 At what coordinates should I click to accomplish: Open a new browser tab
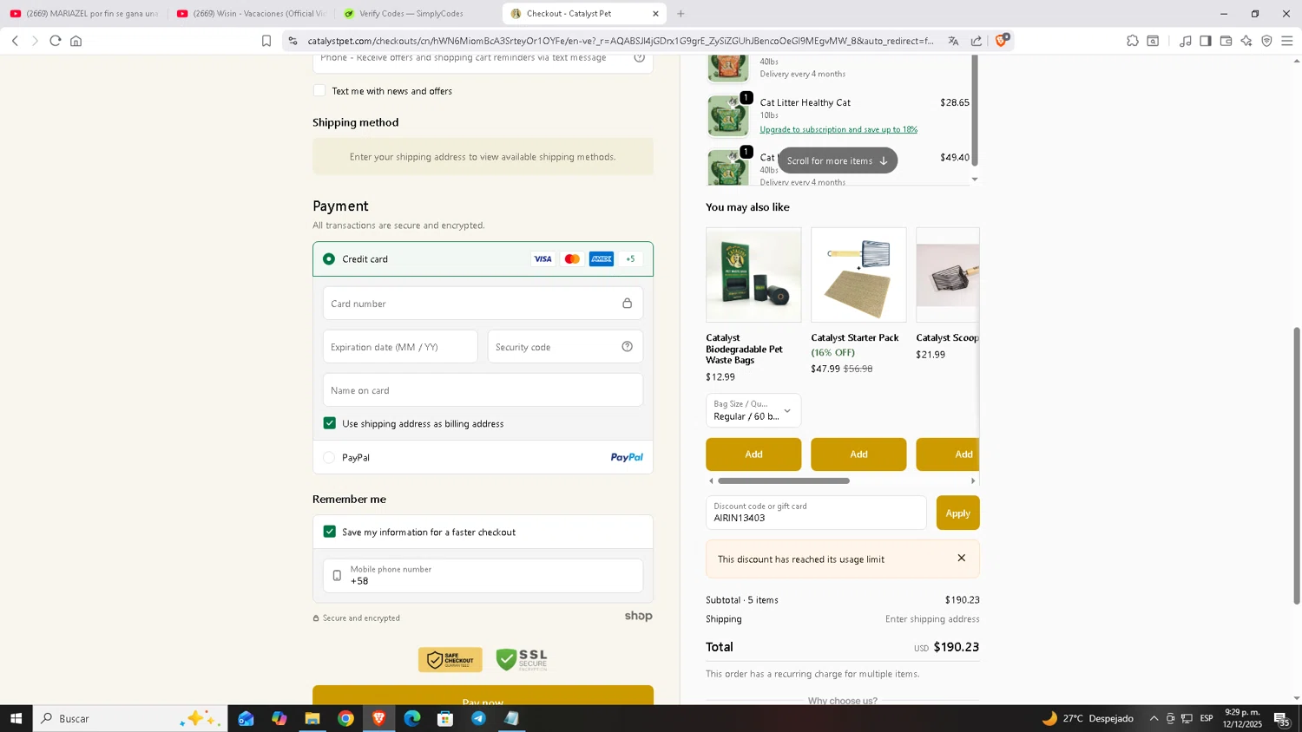pyautogui.click(x=681, y=14)
